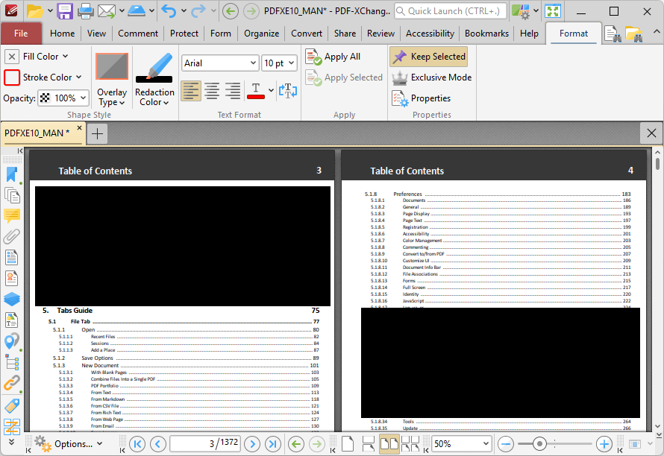Open the Thumbnails pane from sidebar
Screen dimensions: 664x456
click(12, 195)
